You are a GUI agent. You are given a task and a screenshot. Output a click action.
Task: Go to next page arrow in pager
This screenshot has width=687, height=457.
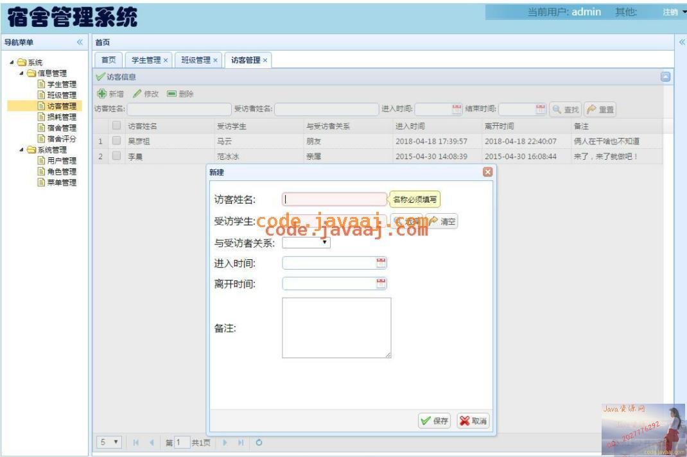pyautogui.click(x=225, y=442)
